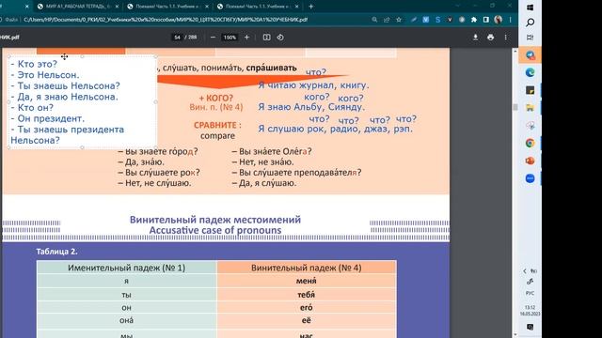Click heading 'Винительный падеж местоимений'
Screen dimensions: 602x338
tap(215, 220)
